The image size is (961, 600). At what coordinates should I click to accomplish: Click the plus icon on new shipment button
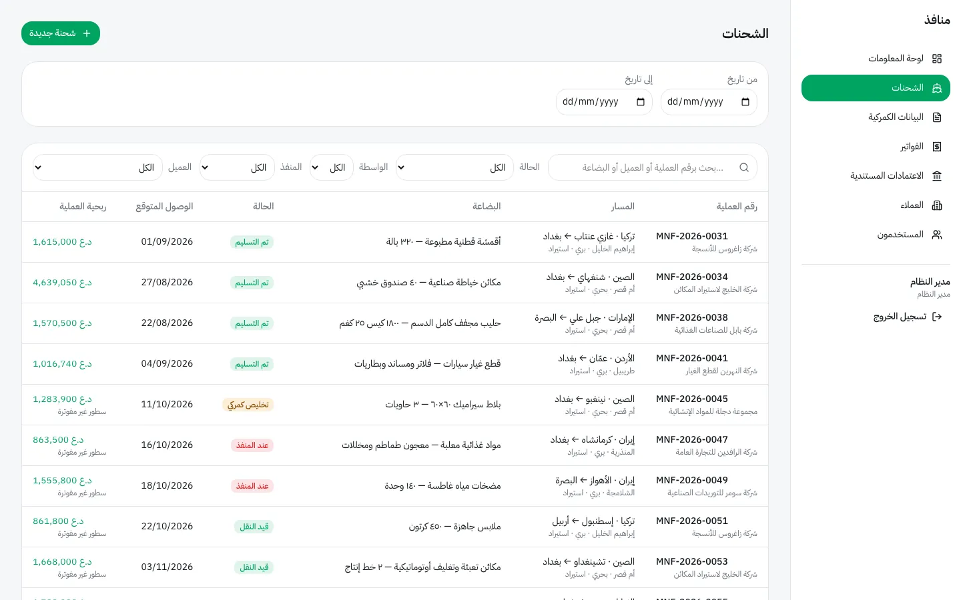coord(87,33)
